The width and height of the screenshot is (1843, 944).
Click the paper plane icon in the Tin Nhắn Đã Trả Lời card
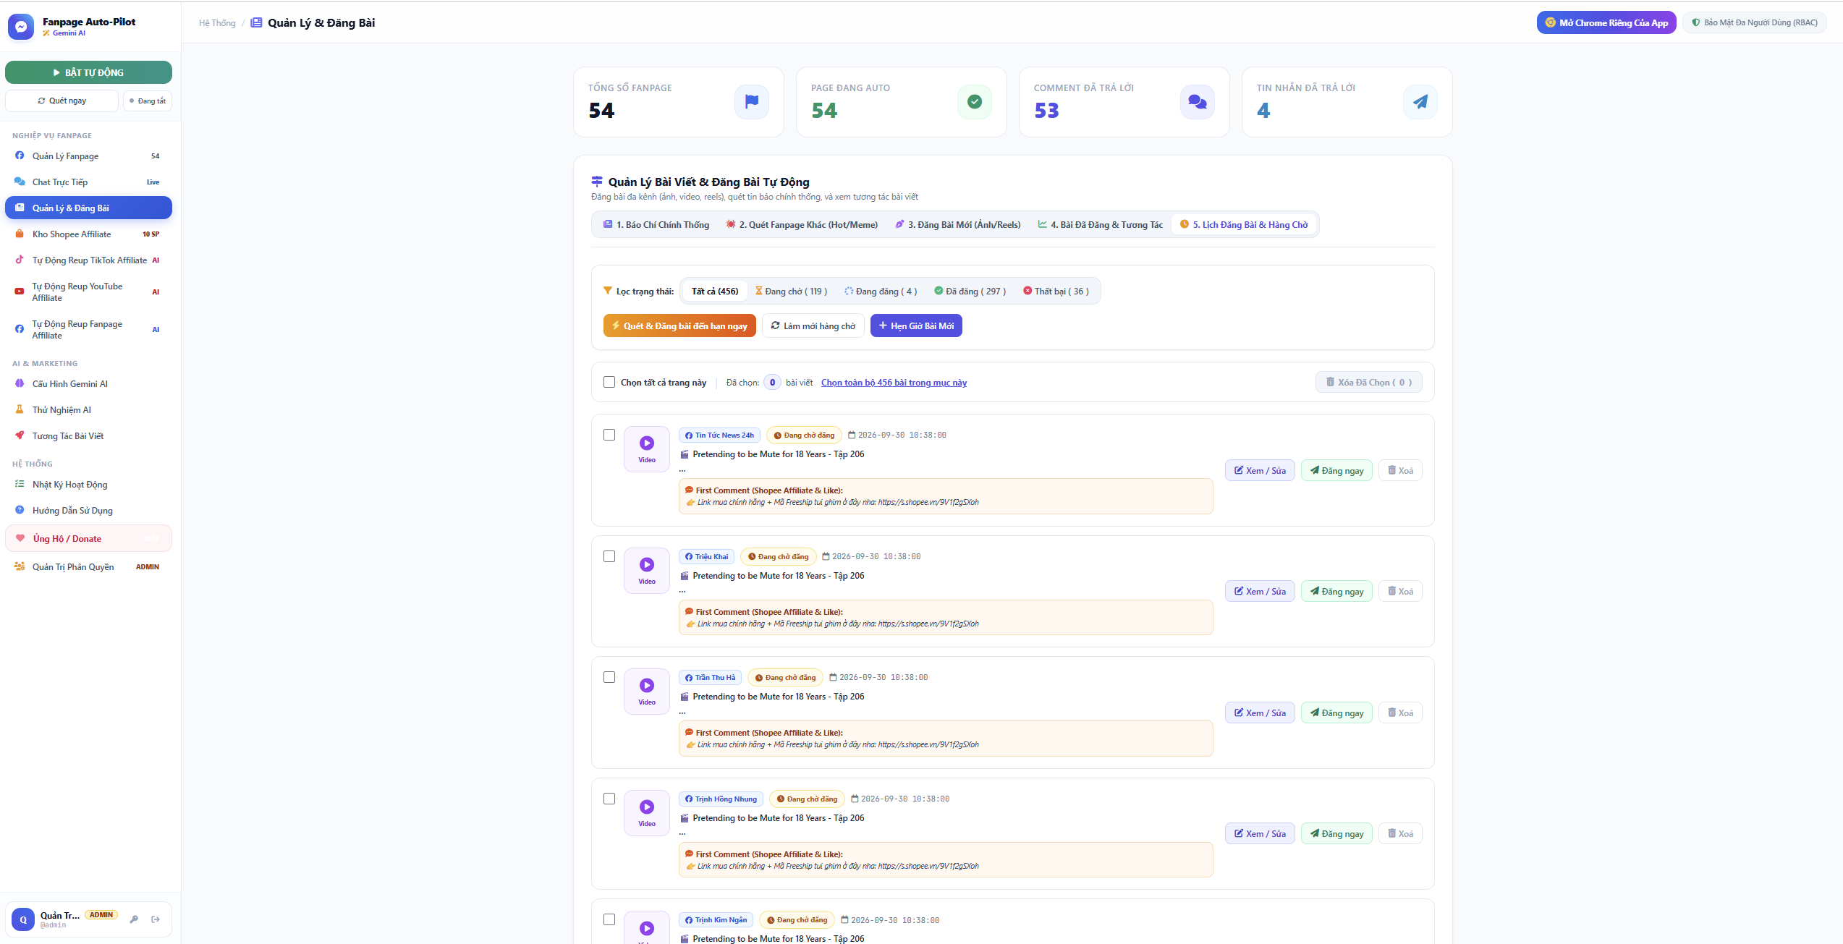coord(1420,102)
